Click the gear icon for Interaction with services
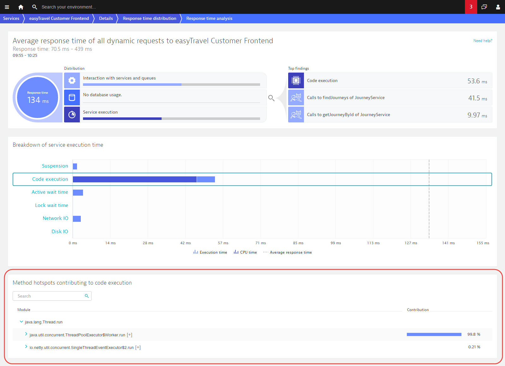 click(72, 80)
